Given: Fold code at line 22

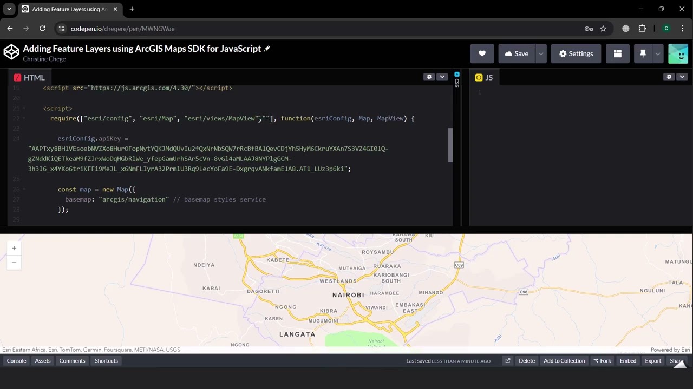Looking at the screenshot, I should point(24,118).
